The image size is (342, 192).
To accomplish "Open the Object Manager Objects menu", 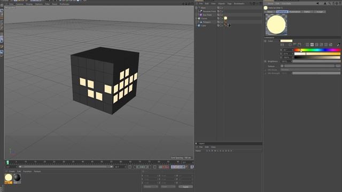I will (221, 4).
